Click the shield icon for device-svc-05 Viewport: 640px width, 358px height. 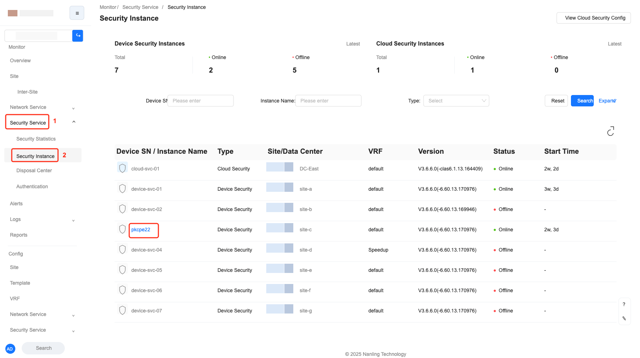point(122,270)
